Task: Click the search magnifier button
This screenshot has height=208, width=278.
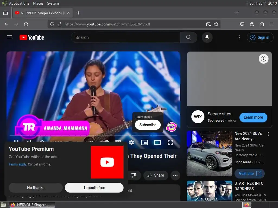Action: [188, 37]
